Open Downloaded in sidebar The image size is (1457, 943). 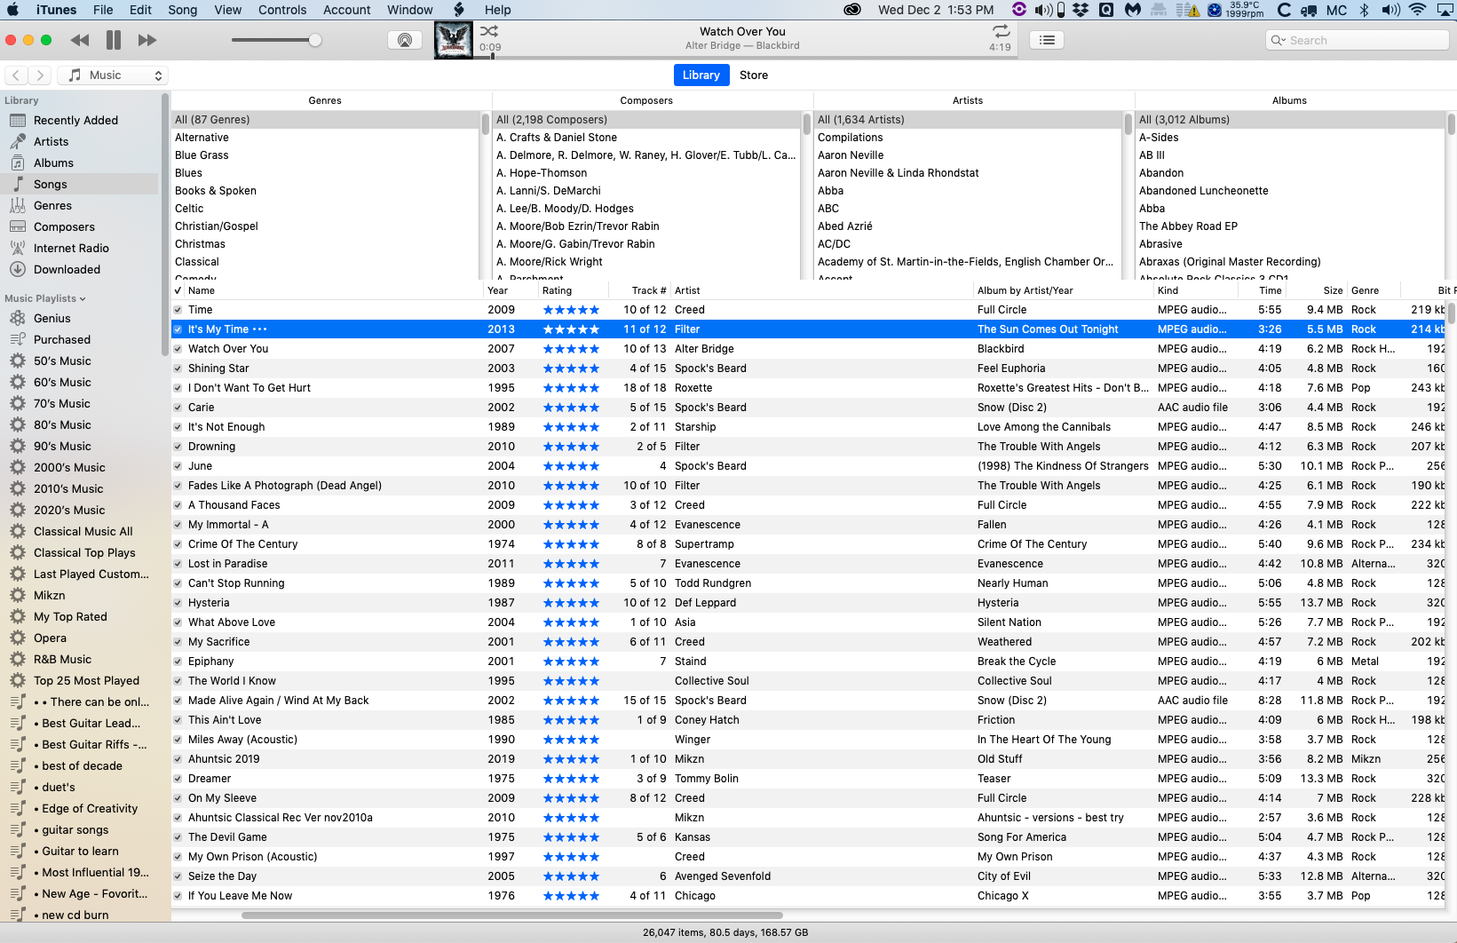[67, 270]
